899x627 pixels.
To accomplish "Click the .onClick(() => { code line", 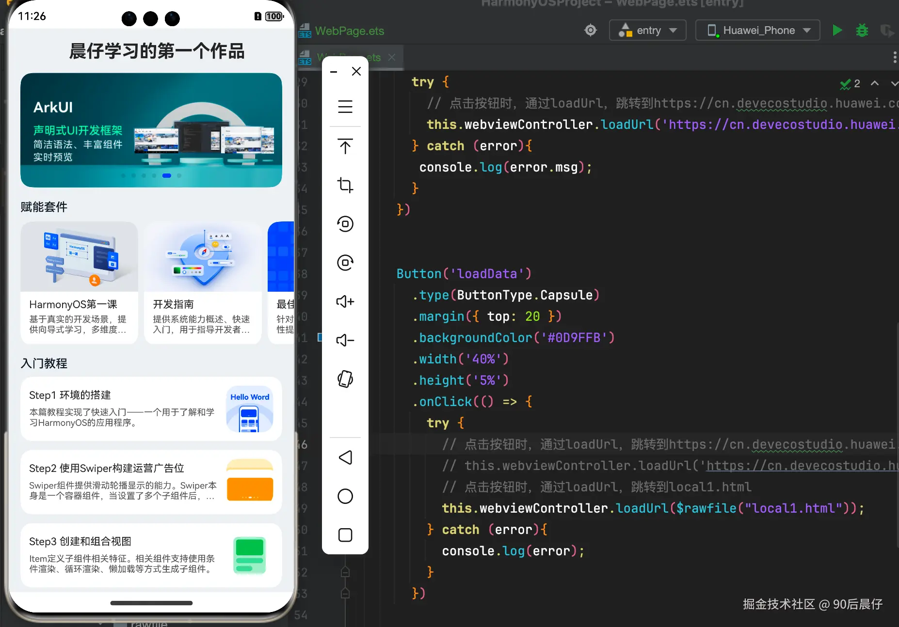I will click(472, 402).
